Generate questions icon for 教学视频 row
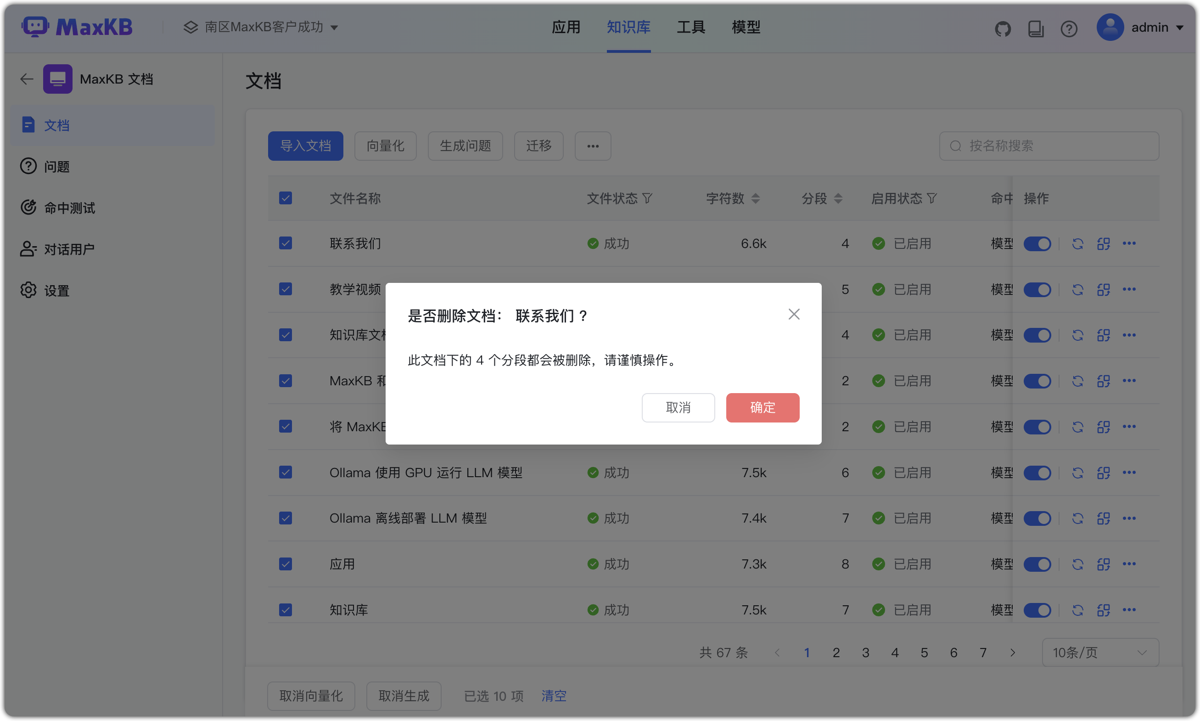 (1103, 290)
